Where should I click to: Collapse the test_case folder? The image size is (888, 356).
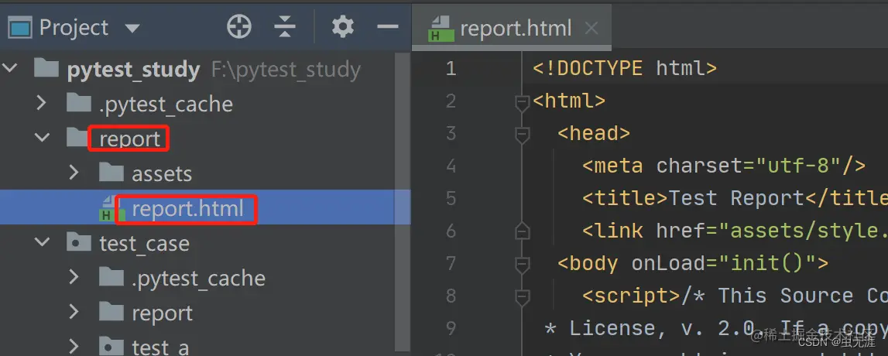42,242
